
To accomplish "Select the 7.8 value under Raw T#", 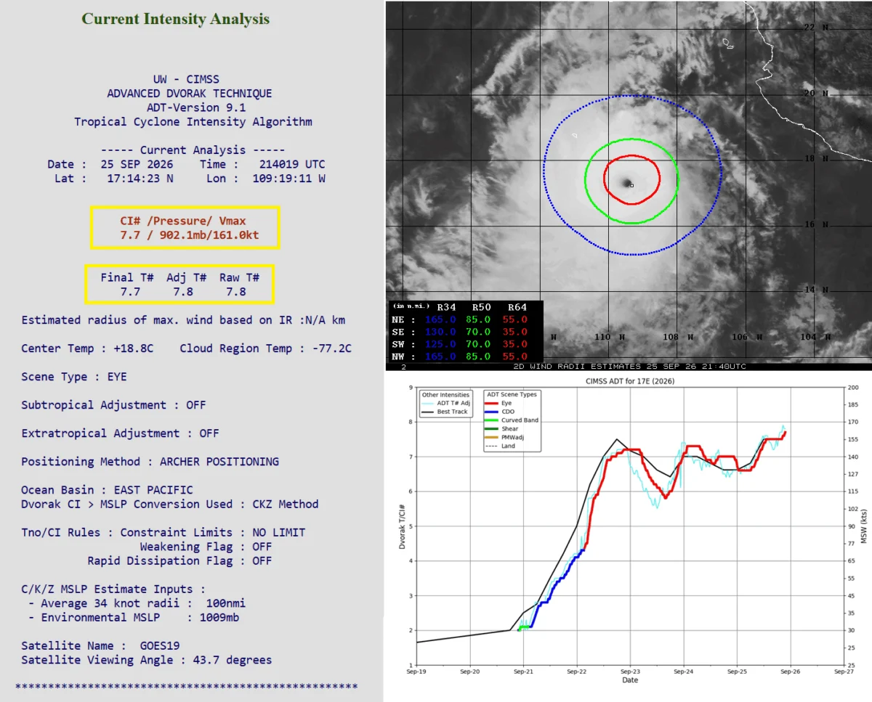I will click(236, 292).
